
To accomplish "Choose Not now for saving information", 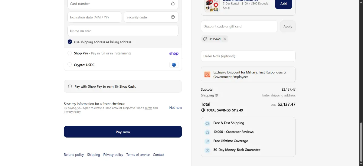I will (x=175, y=108).
